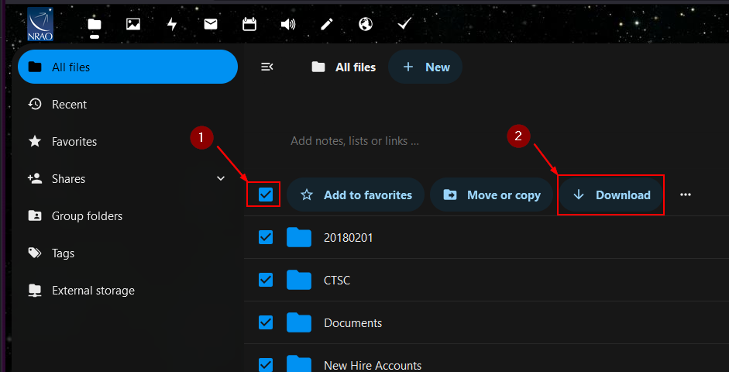The width and height of the screenshot is (729, 372).
Task: Open the Calendar app icon
Action: coord(249,24)
